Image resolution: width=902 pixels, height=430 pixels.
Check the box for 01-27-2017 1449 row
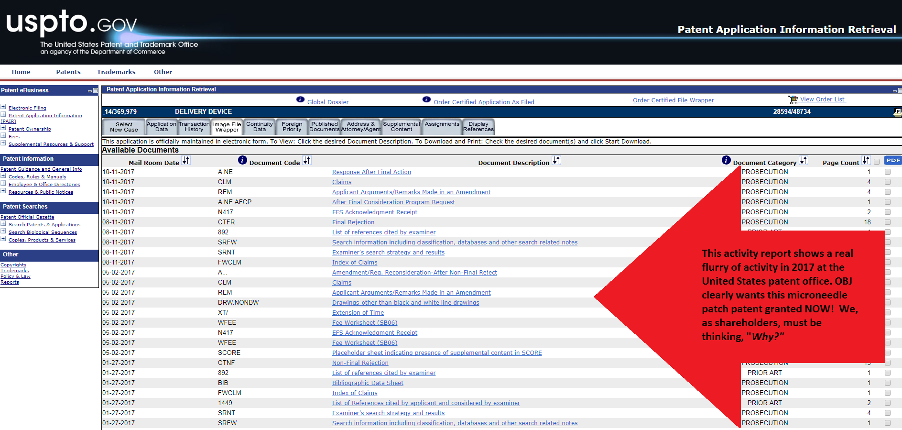click(888, 403)
